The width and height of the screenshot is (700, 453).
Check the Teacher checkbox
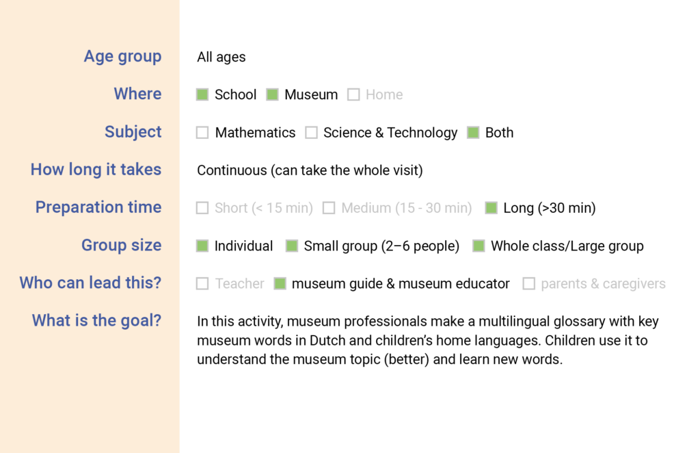[x=202, y=283]
